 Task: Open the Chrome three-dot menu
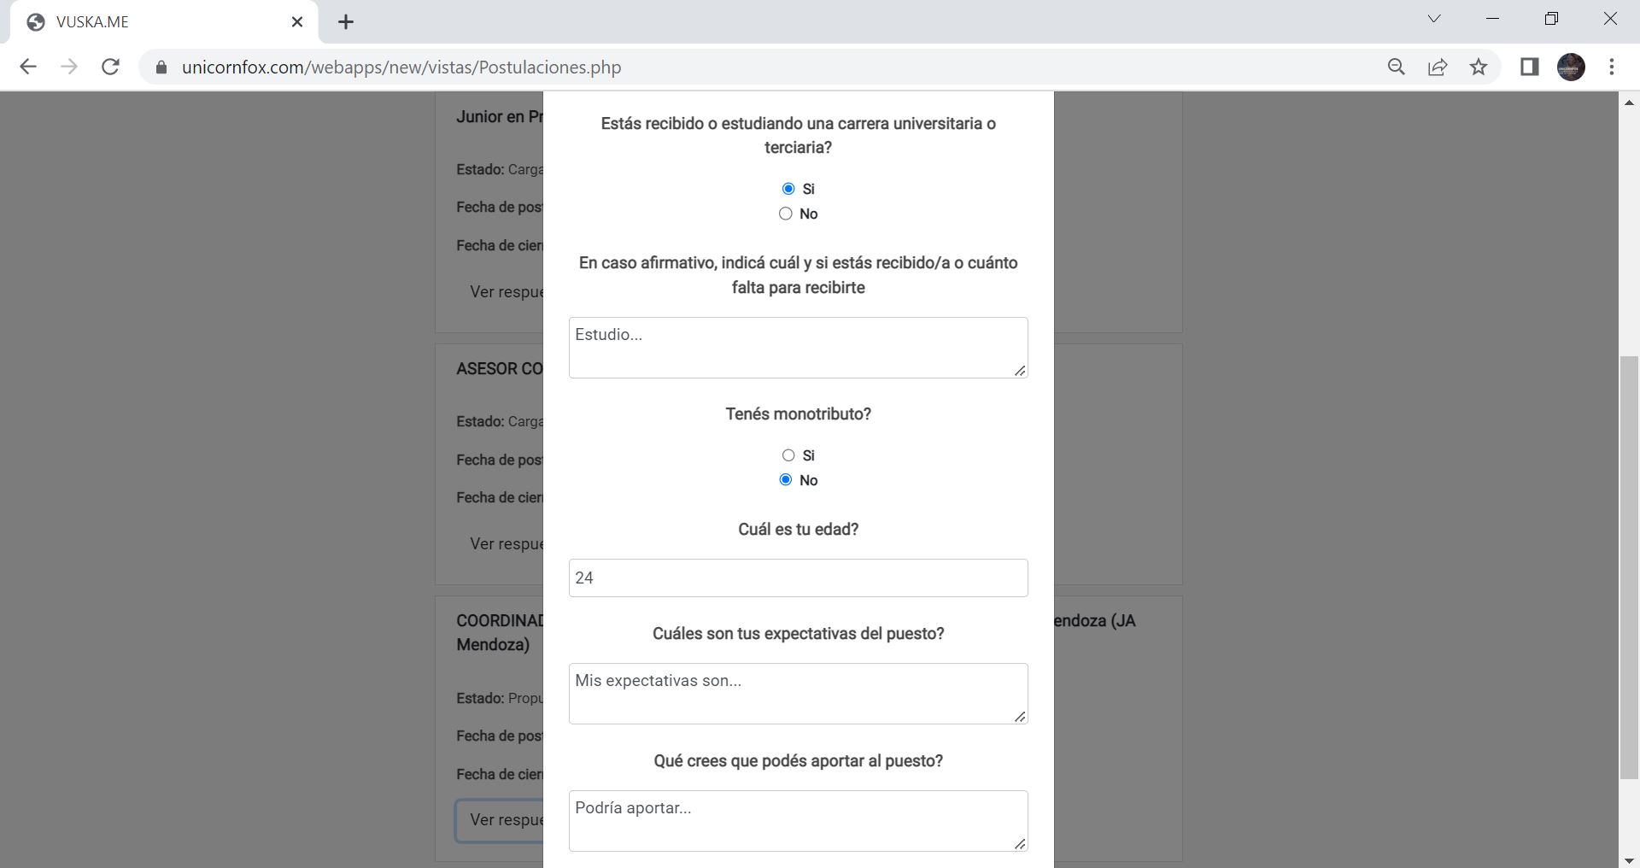[1612, 67]
